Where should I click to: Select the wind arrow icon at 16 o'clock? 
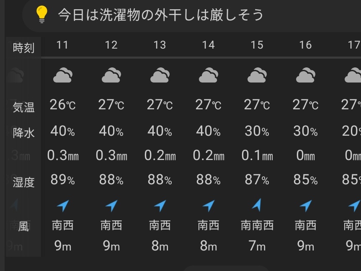[x=306, y=206]
